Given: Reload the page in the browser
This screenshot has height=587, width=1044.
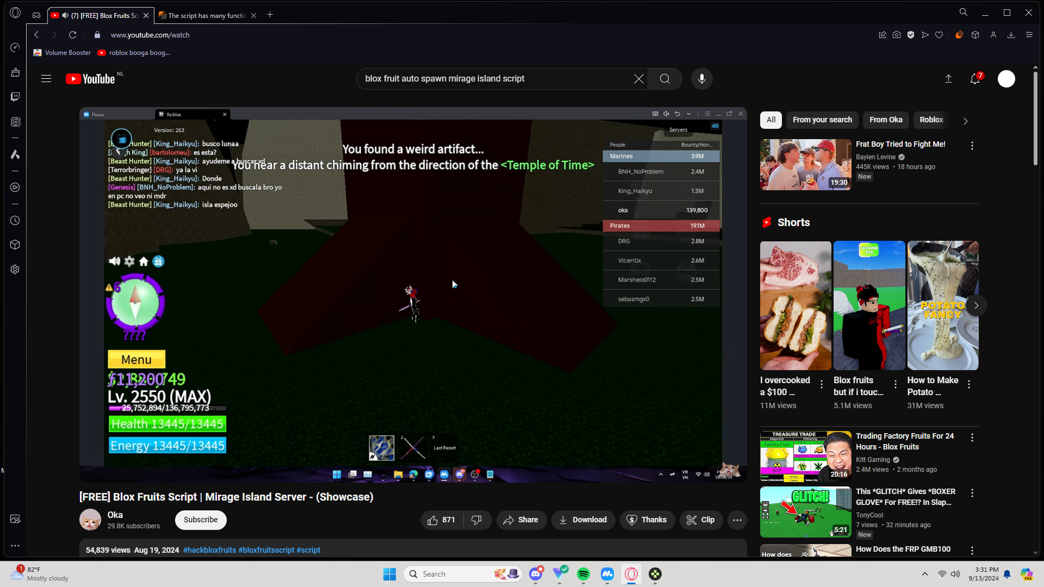Looking at the screenshot, I should tap(72, 35).
